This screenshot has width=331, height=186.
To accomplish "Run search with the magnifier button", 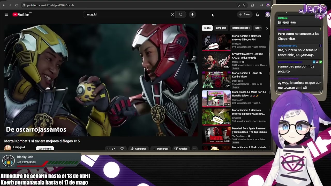I will coord(181,14).
